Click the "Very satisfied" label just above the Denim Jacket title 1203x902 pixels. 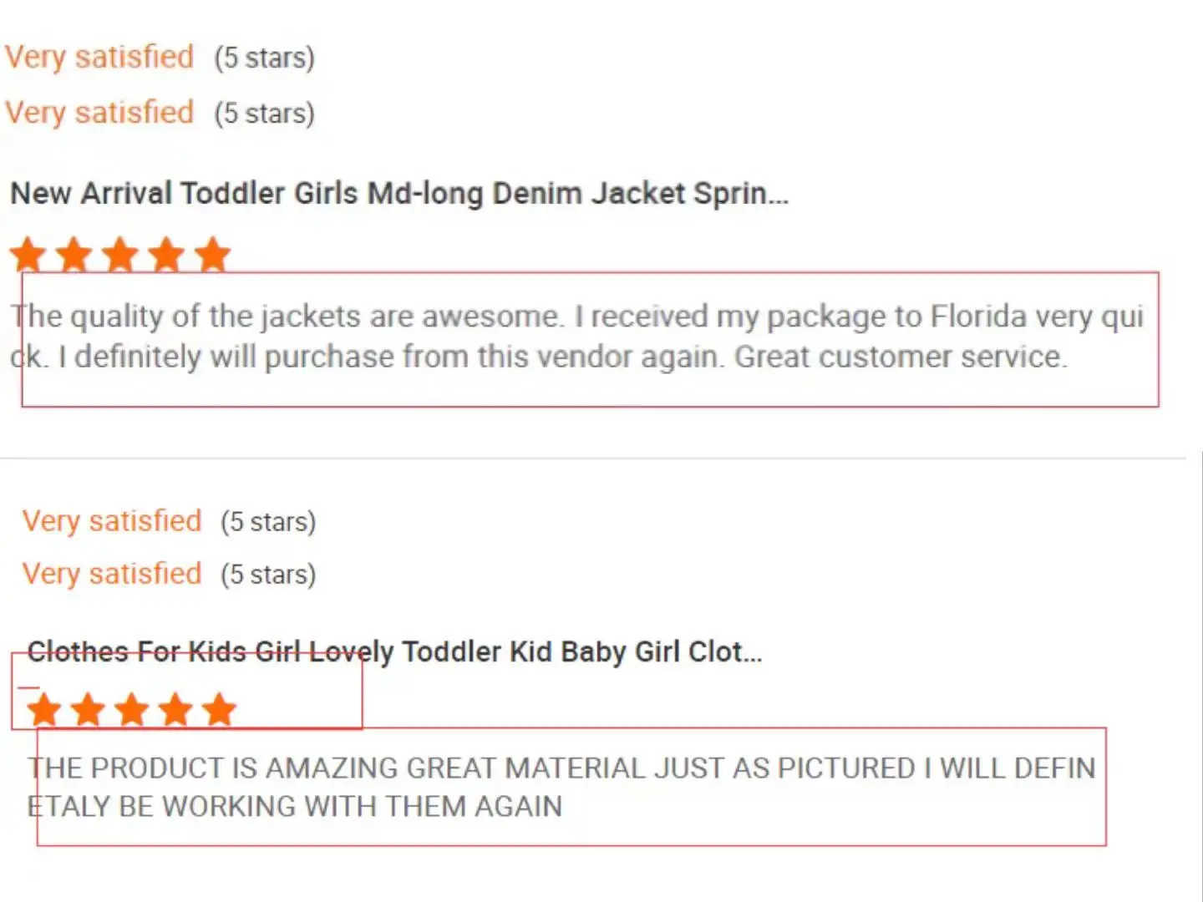(99, 113)
